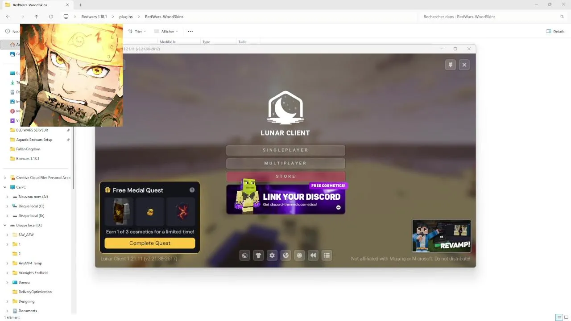Screen dimensions: 571x321
Task: Click BedWars-WoodSkins breadcrumb segment
Action: click(164, 16)
